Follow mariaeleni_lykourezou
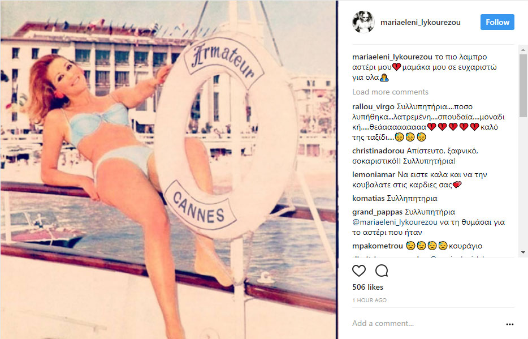Screen dimensions: 528x339 [x=497, y=22]
